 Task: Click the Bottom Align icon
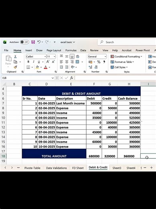click(72, 57)
